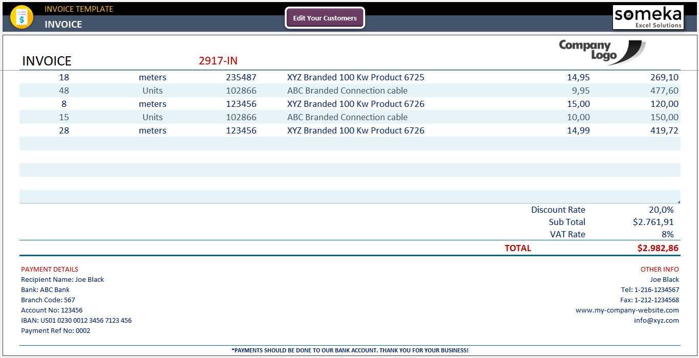The height and width of the screenshot is (358, 699).
Task: Open Edit Your Customers
Action: (x=325, y=18)
